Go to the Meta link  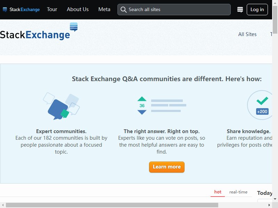104,9
